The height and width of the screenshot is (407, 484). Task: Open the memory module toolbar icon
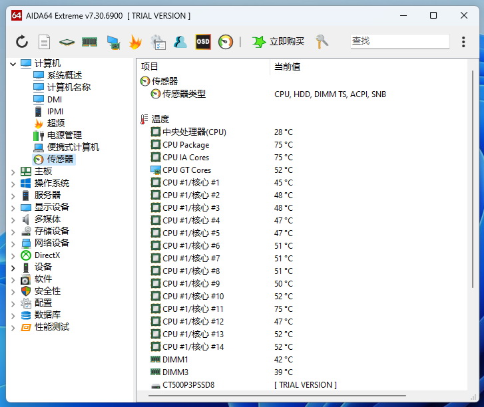[89, 42]
